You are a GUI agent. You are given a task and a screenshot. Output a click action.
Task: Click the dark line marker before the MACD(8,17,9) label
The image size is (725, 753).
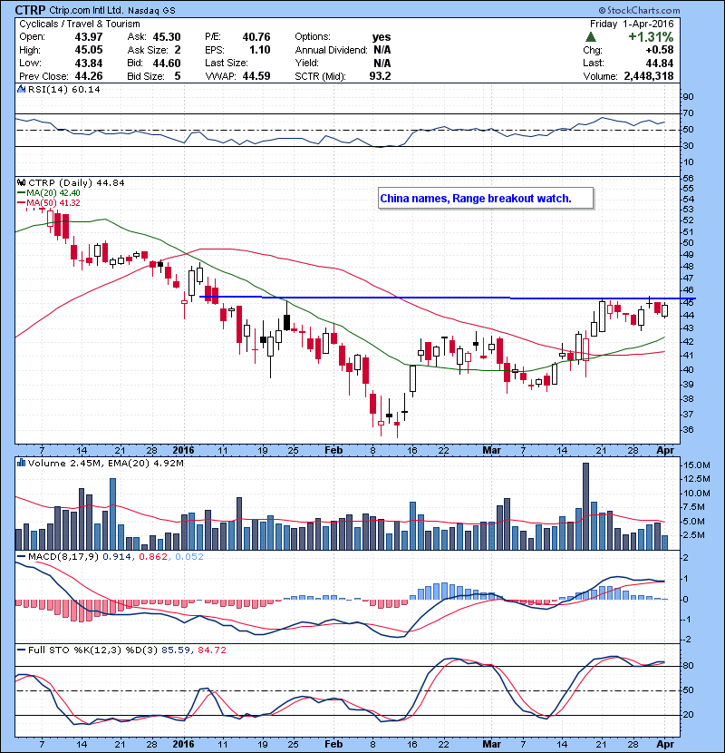click(x=21, y=557)
